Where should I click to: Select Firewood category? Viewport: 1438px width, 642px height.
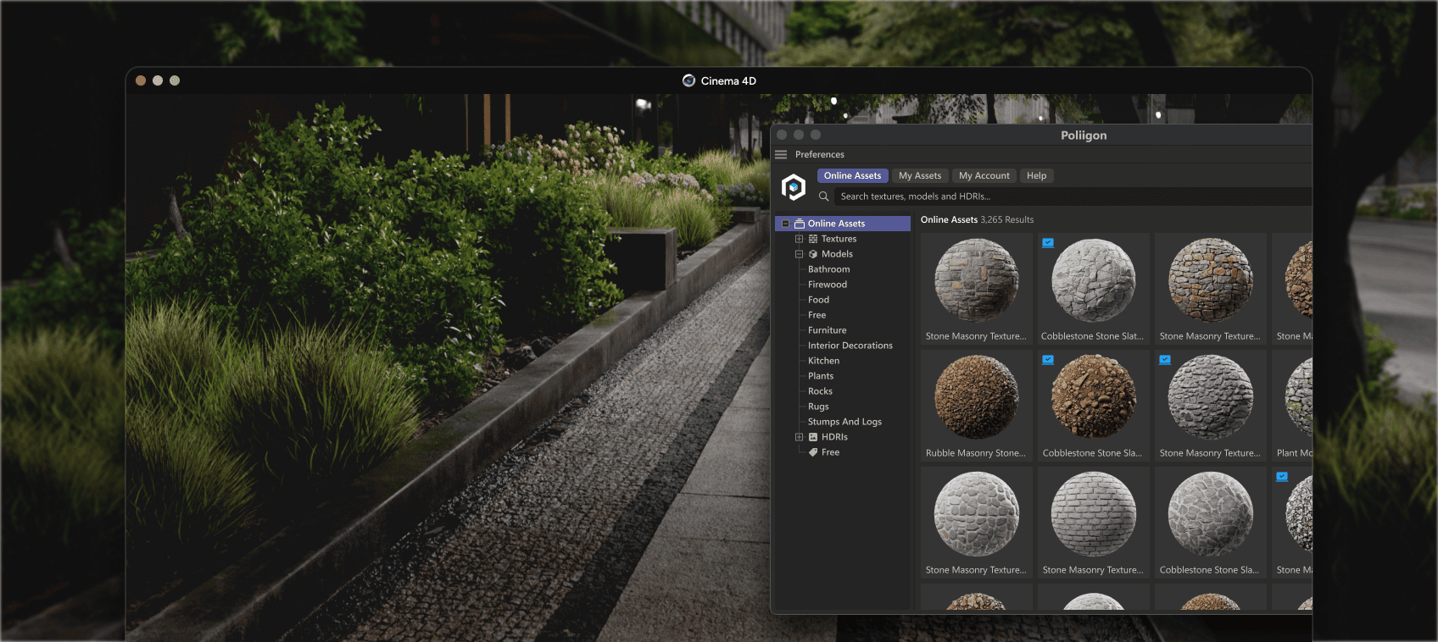828,285
